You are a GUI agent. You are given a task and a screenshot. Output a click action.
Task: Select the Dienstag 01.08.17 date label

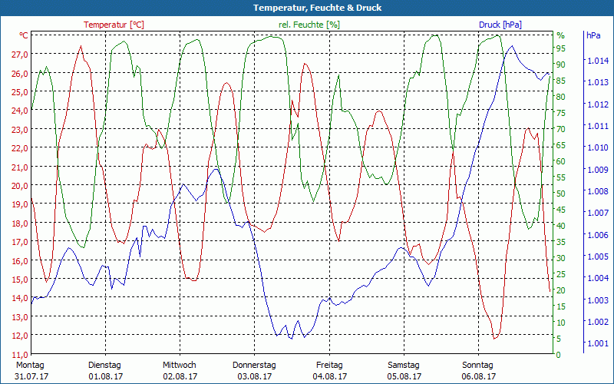[105, 371]
